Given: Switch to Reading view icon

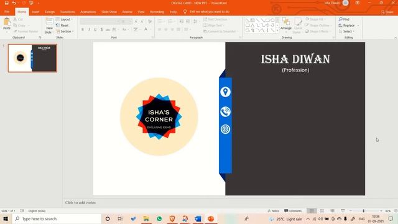Looking at the screenshot, I should pyautogui.click(x=332, y=211).
